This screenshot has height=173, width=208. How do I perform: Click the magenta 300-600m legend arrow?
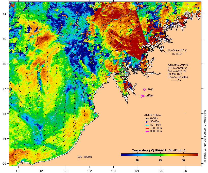147,132
